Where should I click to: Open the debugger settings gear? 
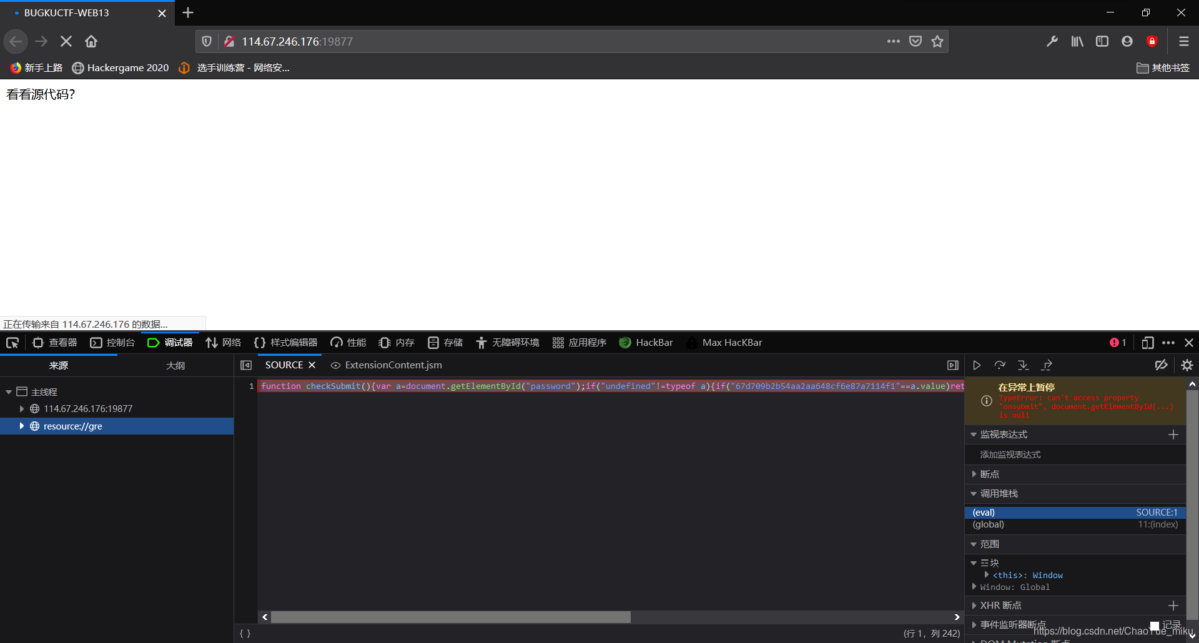tap(1187, 365)
